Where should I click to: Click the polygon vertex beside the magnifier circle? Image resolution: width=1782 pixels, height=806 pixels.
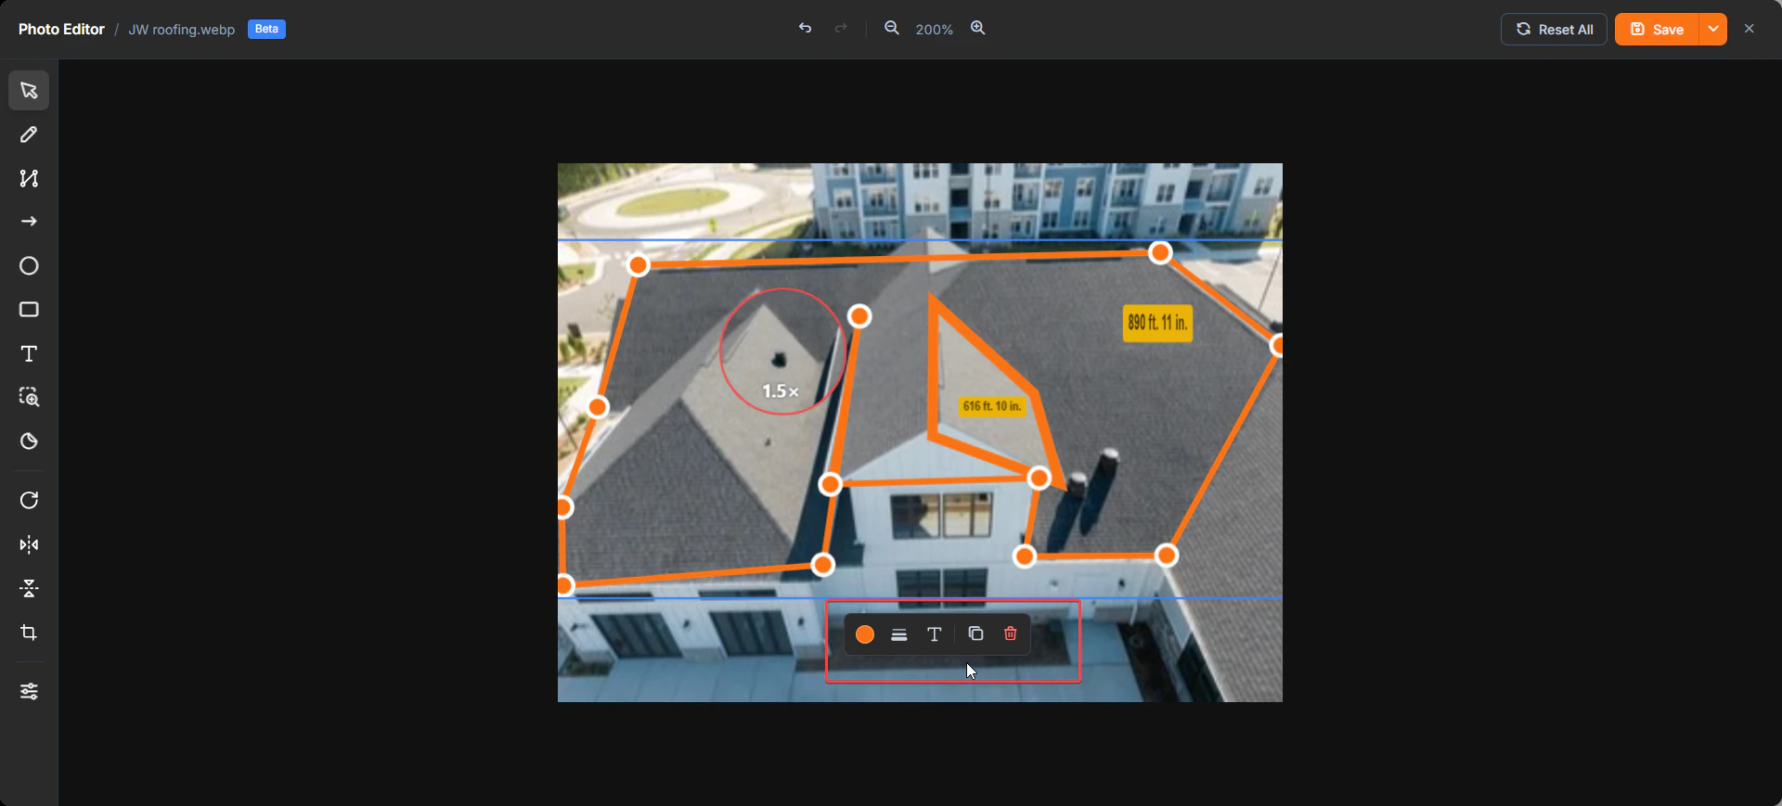[x=859, y=316]
